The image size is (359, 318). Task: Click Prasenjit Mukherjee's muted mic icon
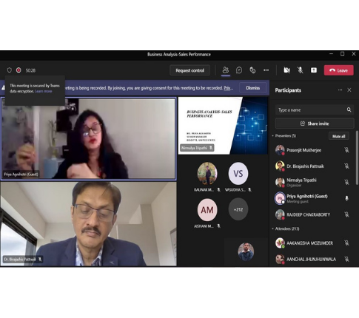point(346,150)
